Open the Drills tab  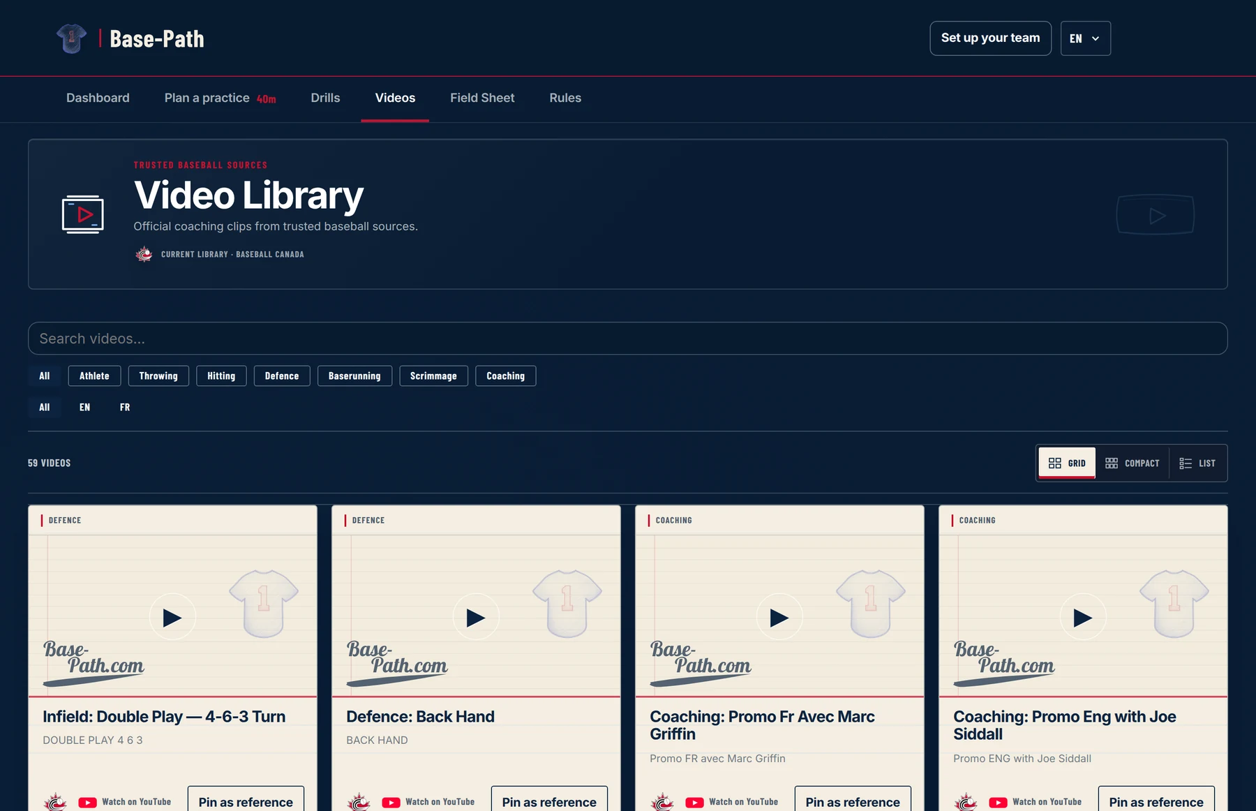(x=325, y=98)
